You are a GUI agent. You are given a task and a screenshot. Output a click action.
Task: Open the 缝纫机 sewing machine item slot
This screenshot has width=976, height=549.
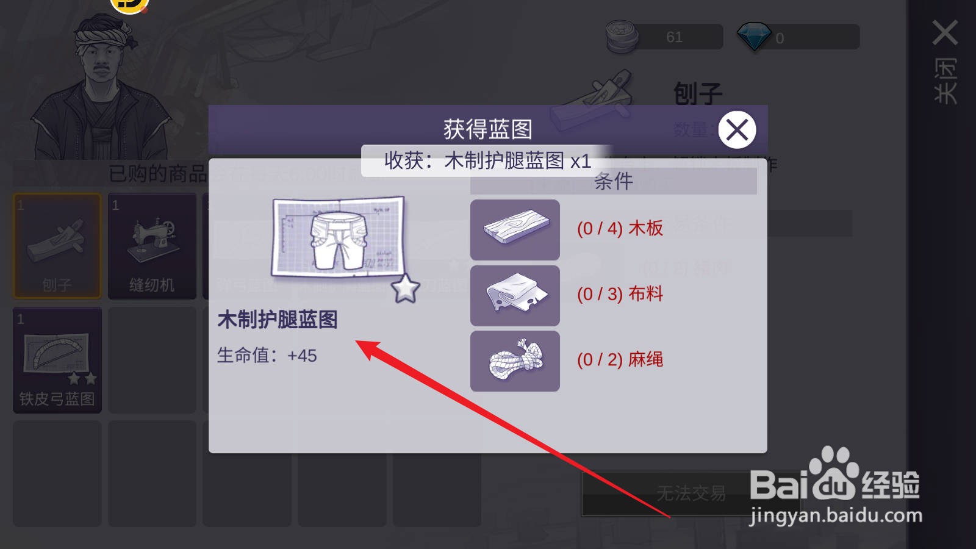pos(152,246)
